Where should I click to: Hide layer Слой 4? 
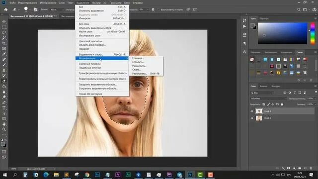click(x=252, y=111)
